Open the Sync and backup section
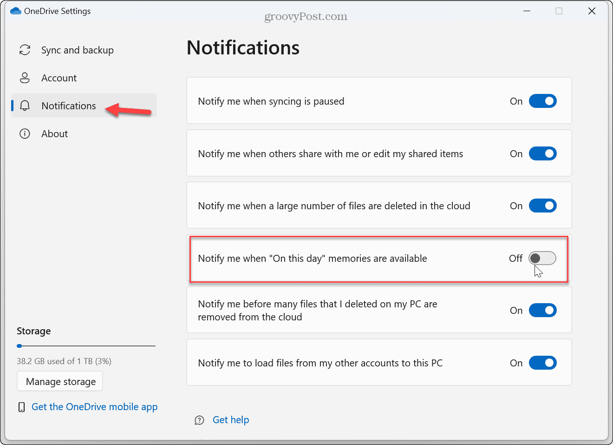The height and width of the screenshot is (445, 613). coord(77,50)
